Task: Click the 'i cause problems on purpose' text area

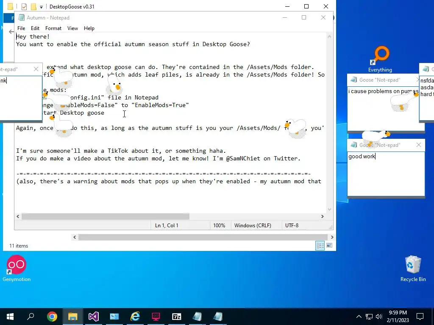Action: coord(383,108)
